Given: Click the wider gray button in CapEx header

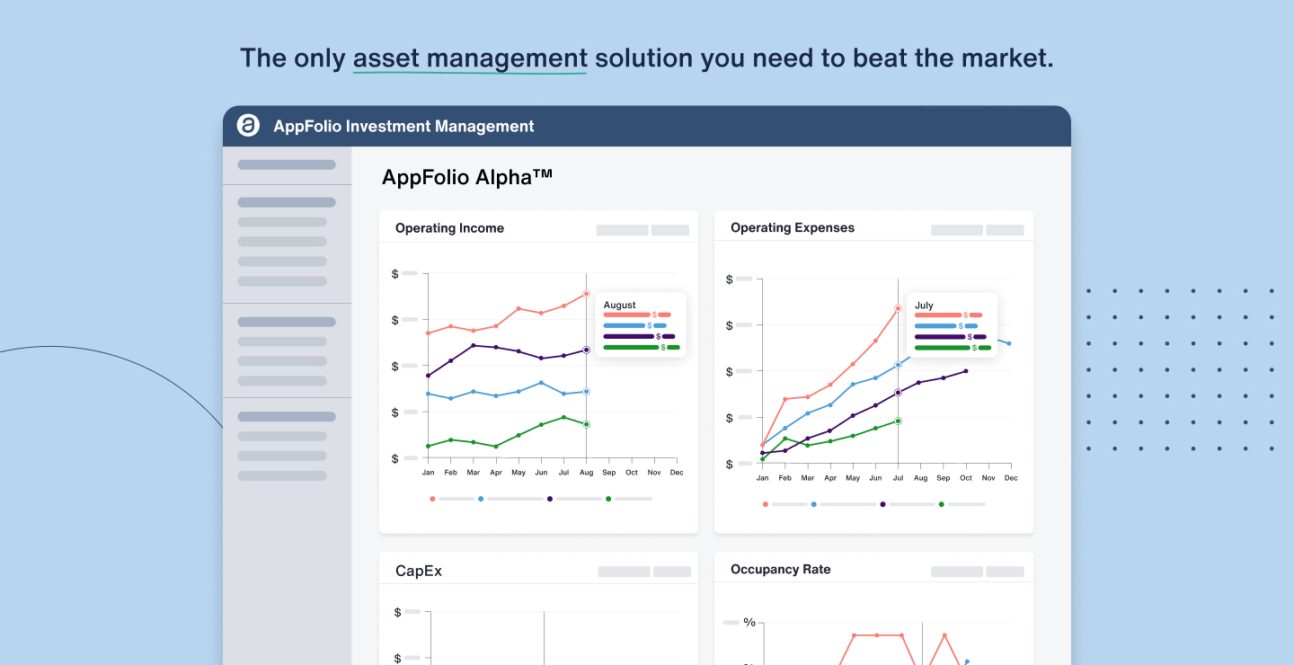Looking at the screenshot, I should tap(624, 572).
